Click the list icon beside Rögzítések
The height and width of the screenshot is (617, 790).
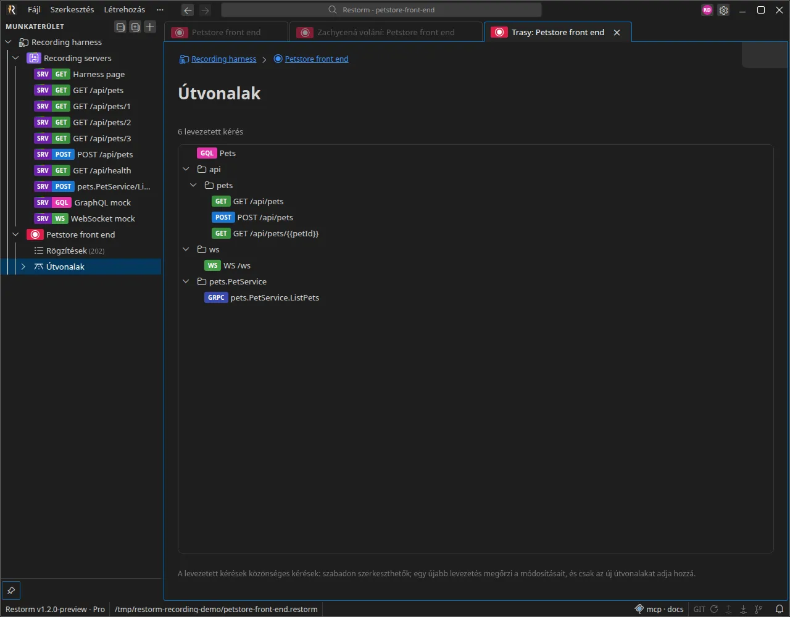[x=38, y=251]
